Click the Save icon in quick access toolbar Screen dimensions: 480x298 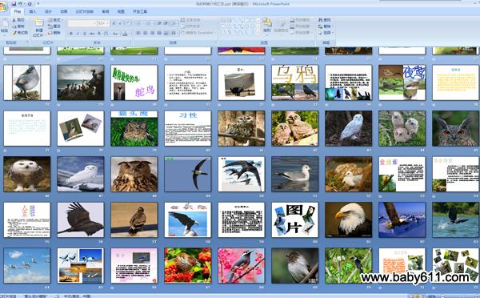(14, 4)
